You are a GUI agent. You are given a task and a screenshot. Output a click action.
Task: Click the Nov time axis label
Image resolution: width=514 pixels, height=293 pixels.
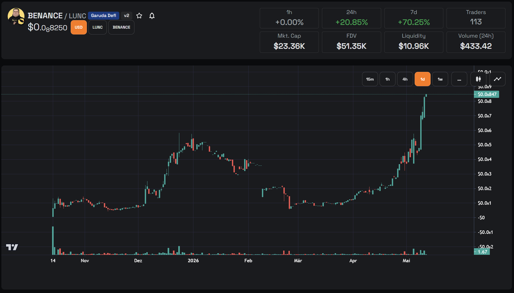coord(85,260)
